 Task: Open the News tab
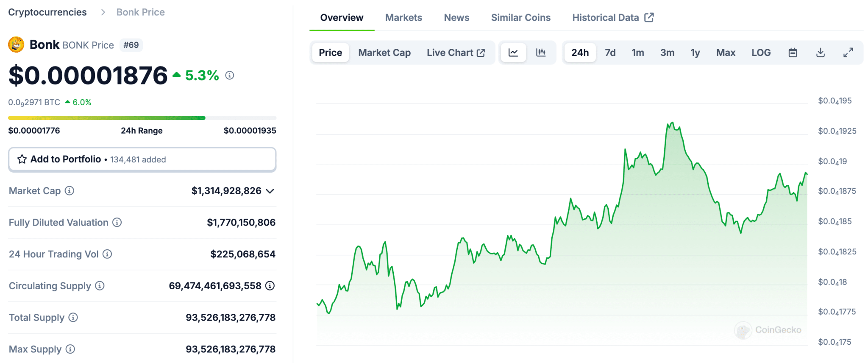456,17
